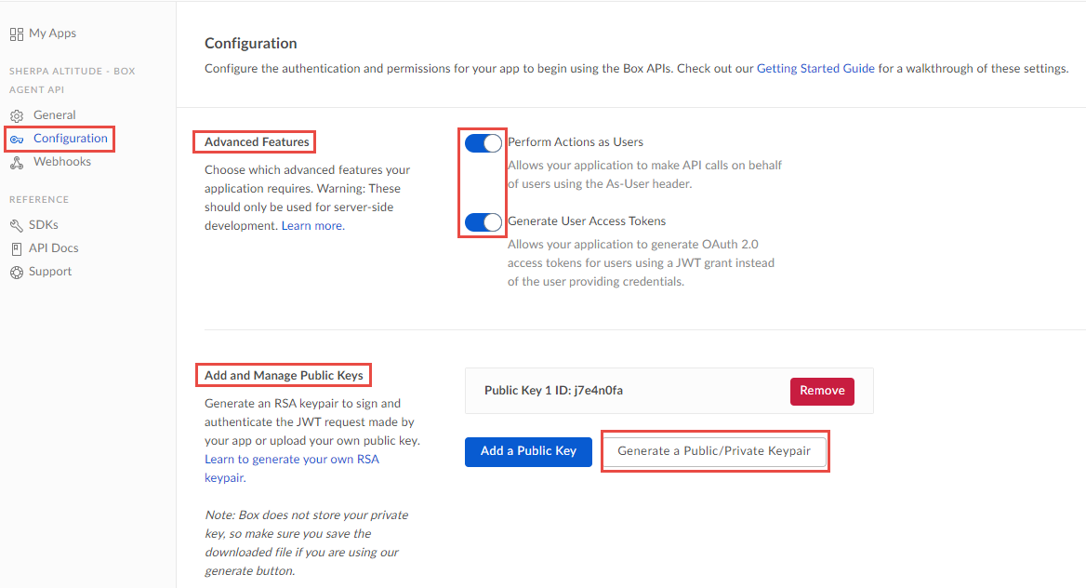Click the My Apps grid icon
Screen dimensions: 1086x588
[17, 33]
